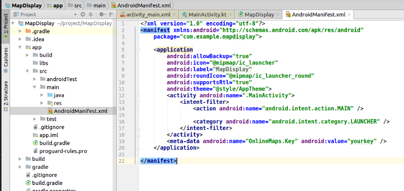This screenshot has height=191, width=404.
Task: Switch to the activity_main.xml tab
Action: (x=148, y=15)
